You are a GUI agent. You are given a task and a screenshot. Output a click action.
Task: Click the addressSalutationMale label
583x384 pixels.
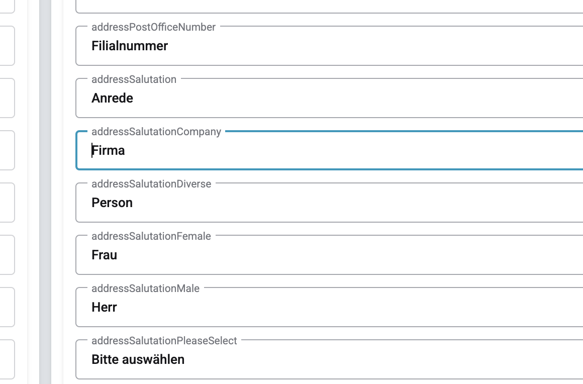145,288
